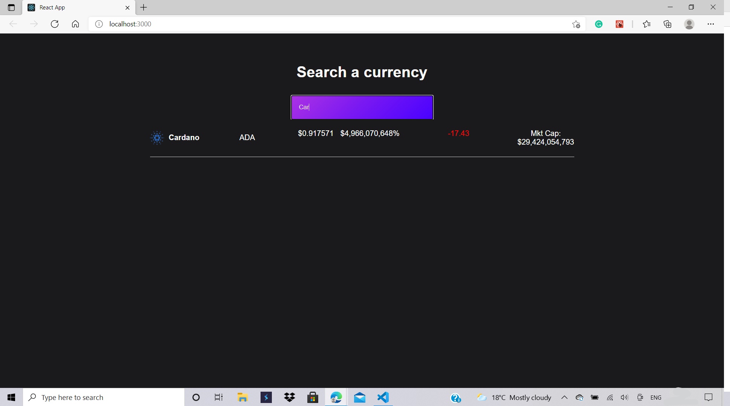This screenshot has height=406, width=730.
Task: Open the browser profile menu
Action: click(689, 24)
